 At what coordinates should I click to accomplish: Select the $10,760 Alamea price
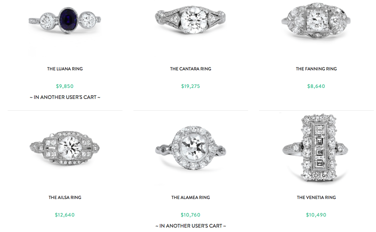point(191,215)
